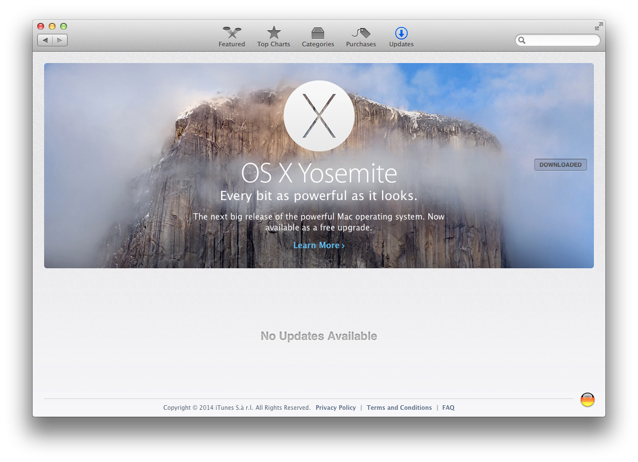638x462 pixels.
Task: Open the Featured section icon
Action: pyautogui.click(x=232, y=33)
